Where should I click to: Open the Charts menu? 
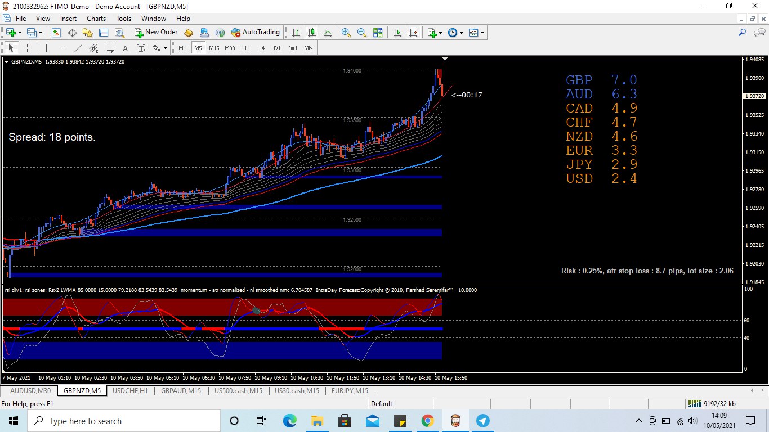[96, 19]
